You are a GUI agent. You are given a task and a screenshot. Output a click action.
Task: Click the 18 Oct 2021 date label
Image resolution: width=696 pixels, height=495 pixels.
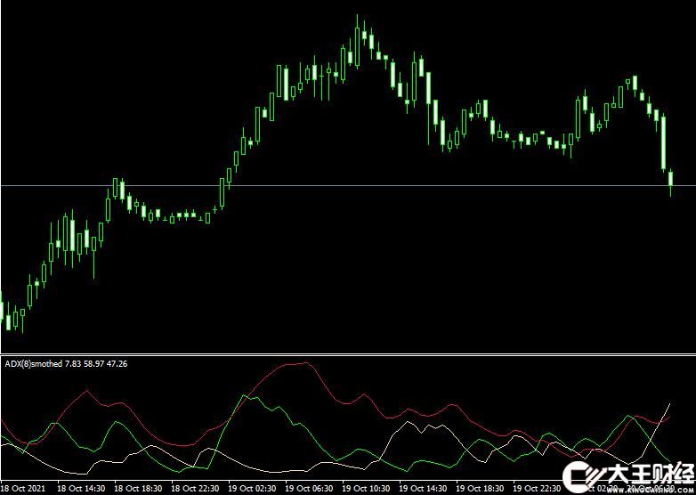click(23, 489)
